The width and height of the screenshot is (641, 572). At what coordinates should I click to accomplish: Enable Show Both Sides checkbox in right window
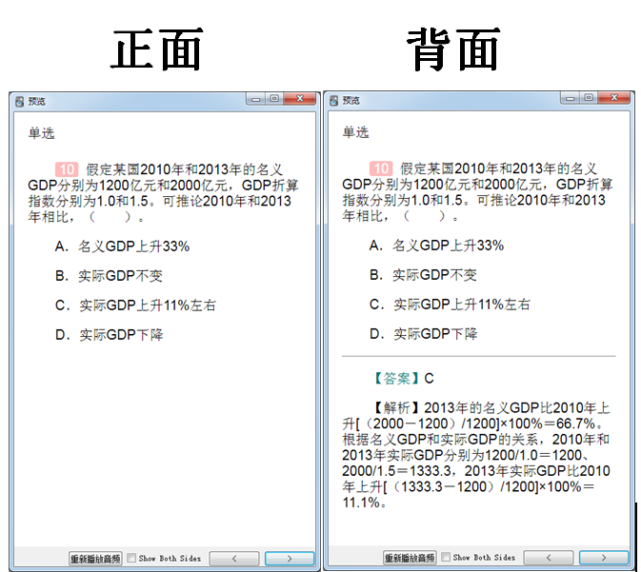click(446, 557)
